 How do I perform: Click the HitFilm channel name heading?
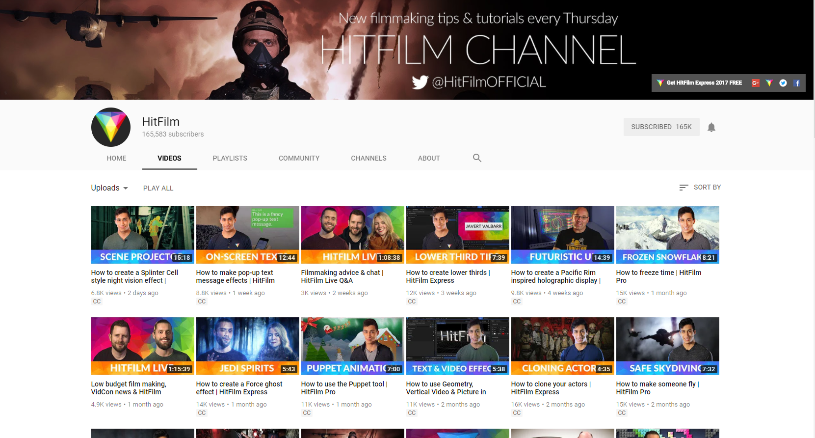click(161, 122)
